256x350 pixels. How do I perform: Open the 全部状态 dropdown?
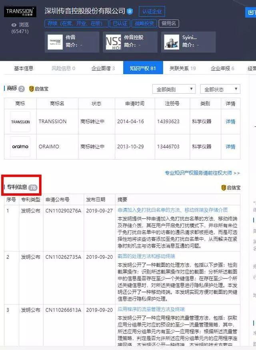[x=220, y=89]
